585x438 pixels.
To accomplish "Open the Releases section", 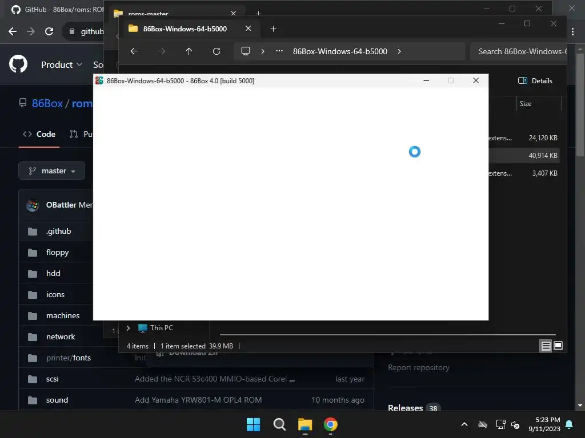I will (405, 408).
